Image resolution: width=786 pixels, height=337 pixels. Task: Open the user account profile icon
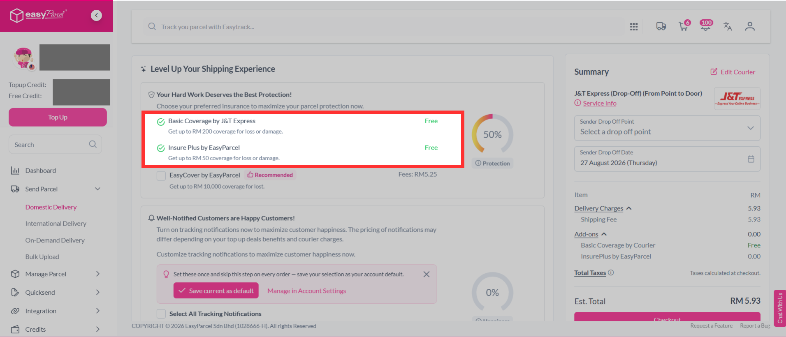click(750, 27)
